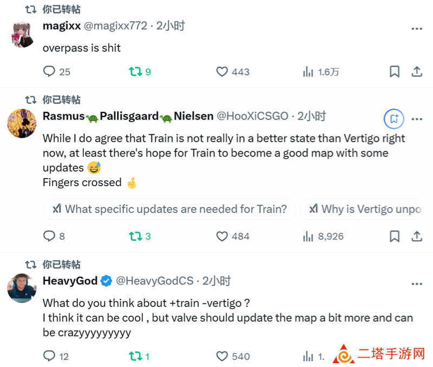Reply to HooXi's Train tweet

(x=54, y=236)
